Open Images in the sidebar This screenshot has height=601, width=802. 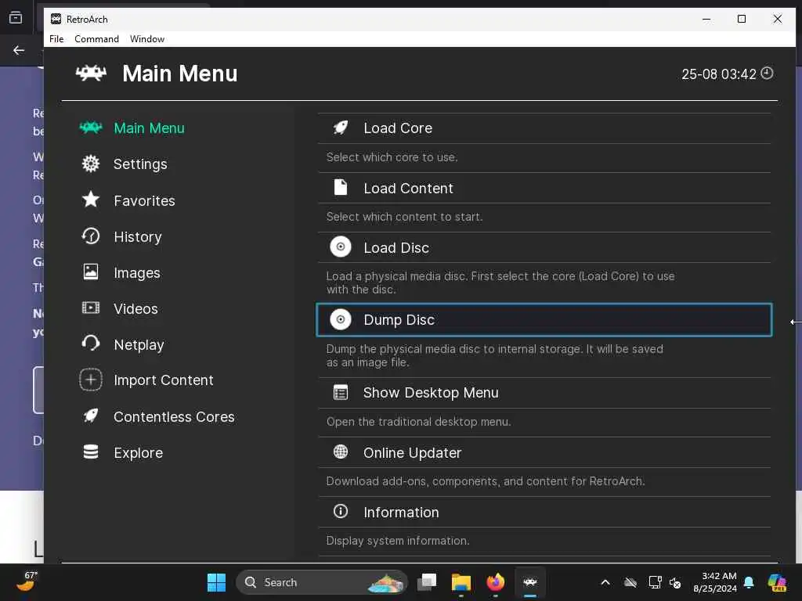[137, 273]
